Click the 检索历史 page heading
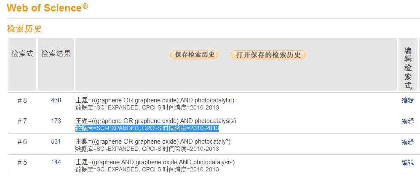 24,29
